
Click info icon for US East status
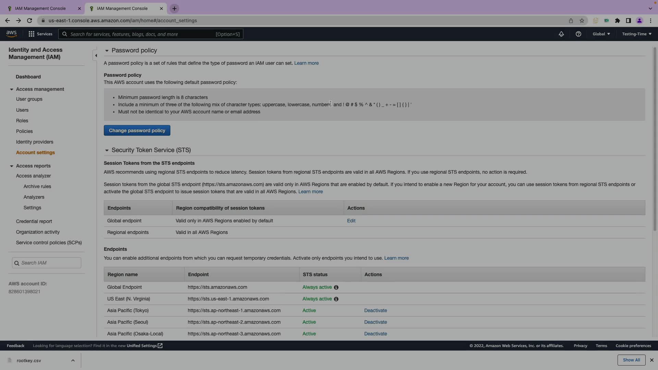point(336,299)
